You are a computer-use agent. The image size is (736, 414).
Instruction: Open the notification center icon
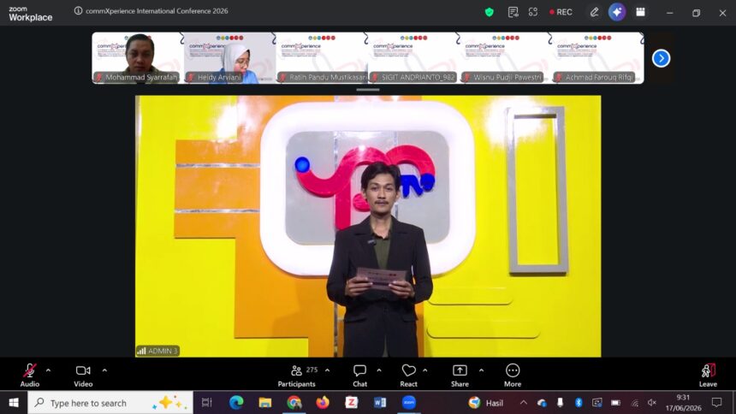[x=717, y=403]
